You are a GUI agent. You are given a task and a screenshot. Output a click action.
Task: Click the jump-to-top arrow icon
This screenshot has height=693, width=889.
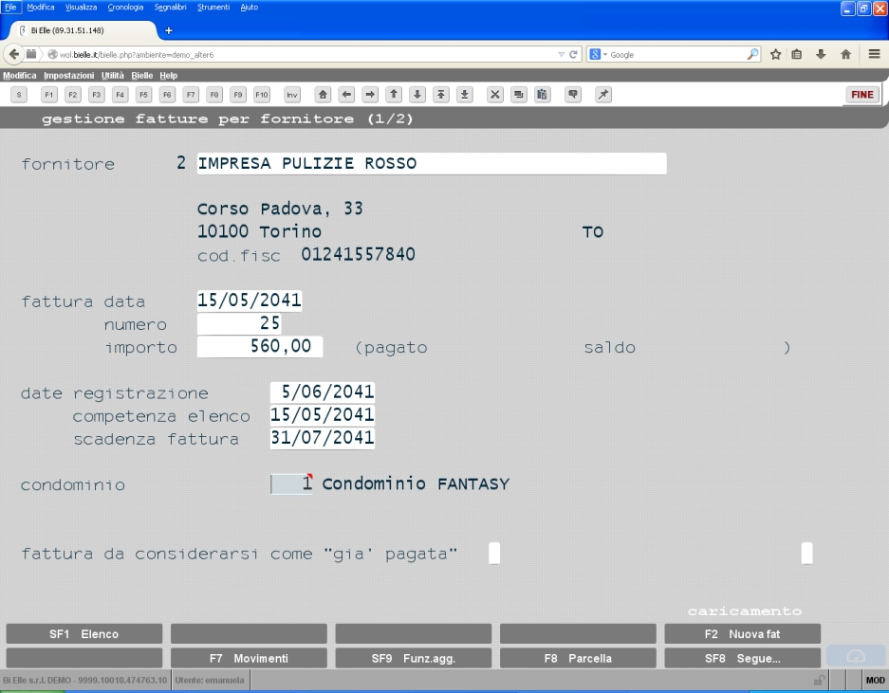tap(440, 95)
